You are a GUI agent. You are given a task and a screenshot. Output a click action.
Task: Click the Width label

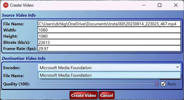(10, 30)
